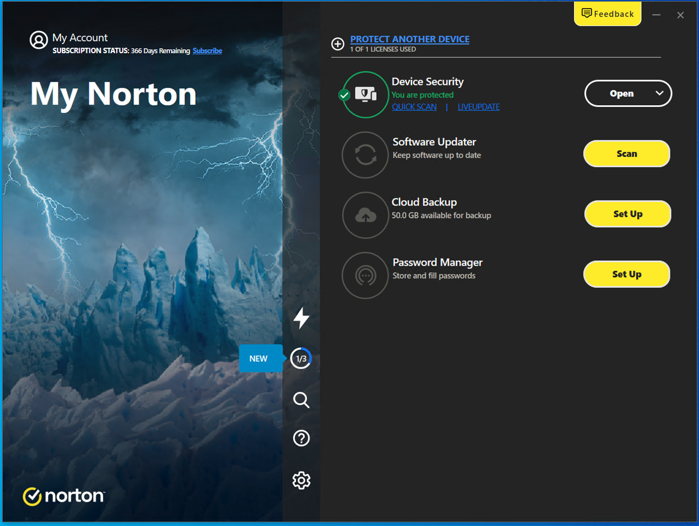Select the Software Updater refresh icon
Image resolution: width=699 pixels, height=526 pixels.
(x=365, y=155)
